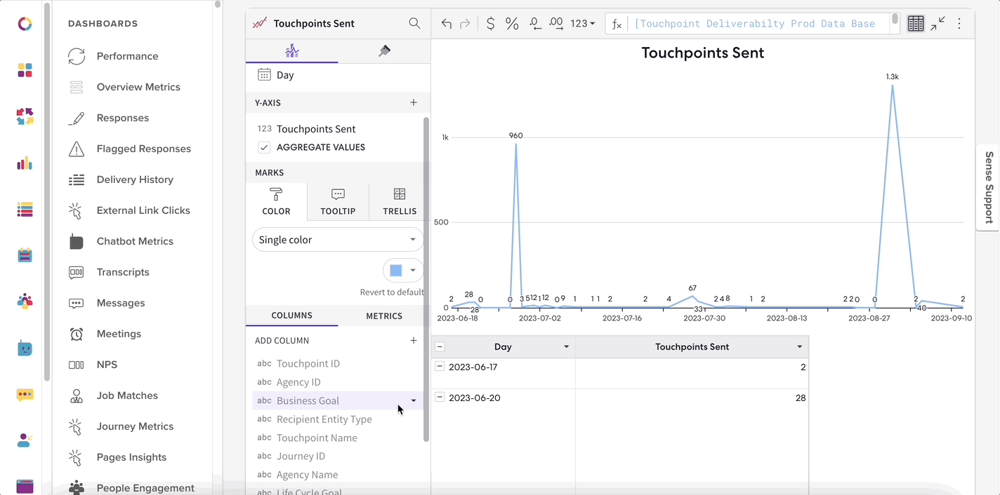The height and width of the screenshot is (495, 1000).
Task: Apply currency dollar format
Action: click(490, 24)
